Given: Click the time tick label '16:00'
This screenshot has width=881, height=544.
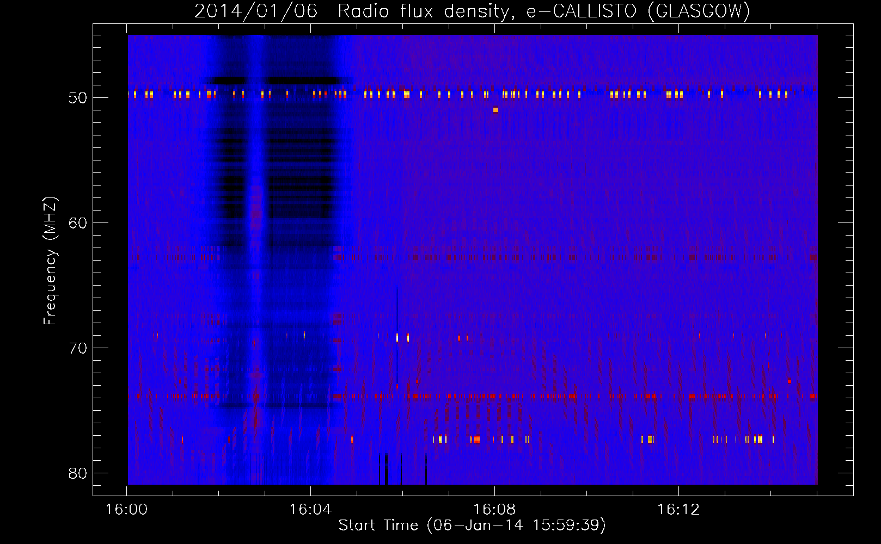Looking at the screenshot, I should pyautogui.click(x=126, y=510).
